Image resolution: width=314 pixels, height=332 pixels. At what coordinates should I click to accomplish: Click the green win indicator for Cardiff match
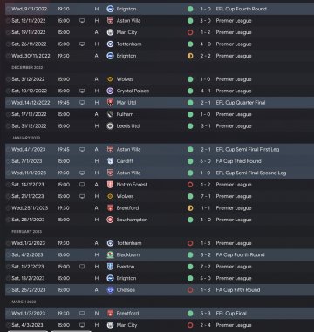pyautogui.click(x=190, y=161)
